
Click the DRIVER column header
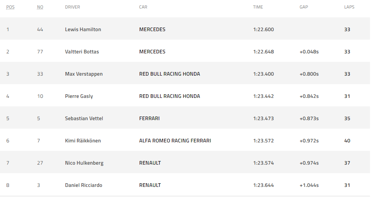click(x=73, y=7)
